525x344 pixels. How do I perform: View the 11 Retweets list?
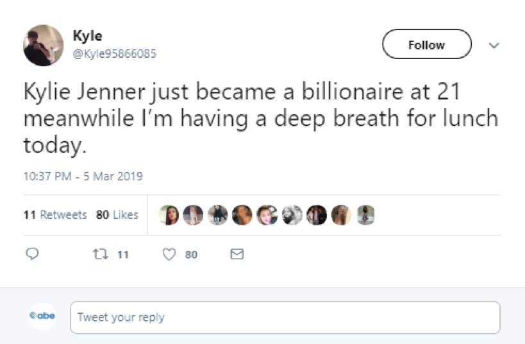pyautogui.click(x=55, y=215)
